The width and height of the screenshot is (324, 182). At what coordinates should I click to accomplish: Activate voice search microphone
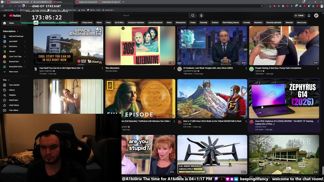201,15
